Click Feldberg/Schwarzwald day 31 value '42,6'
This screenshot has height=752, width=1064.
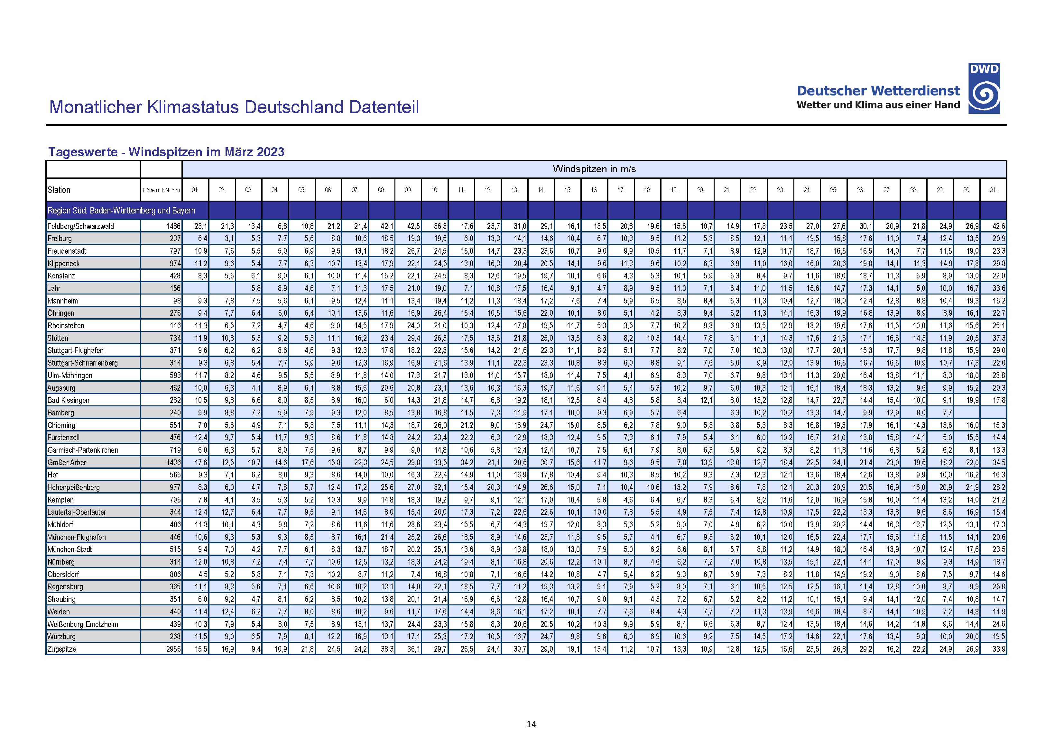pyautogui.click(x=999, y=226)
